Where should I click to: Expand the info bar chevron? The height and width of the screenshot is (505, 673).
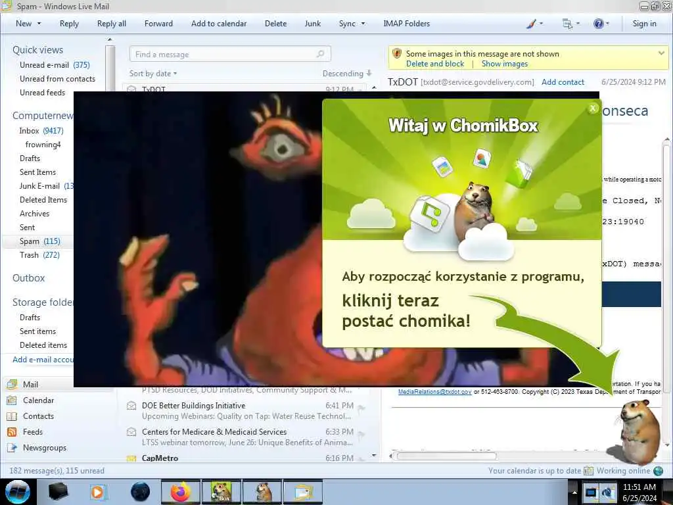pyautogui.click(x=661, y=53)
